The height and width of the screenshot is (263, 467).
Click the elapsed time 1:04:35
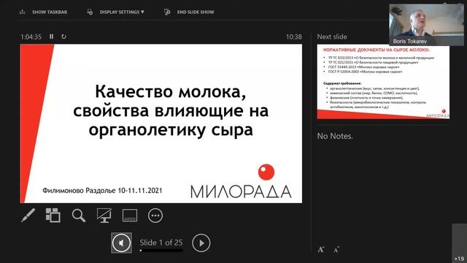(31, 37)
